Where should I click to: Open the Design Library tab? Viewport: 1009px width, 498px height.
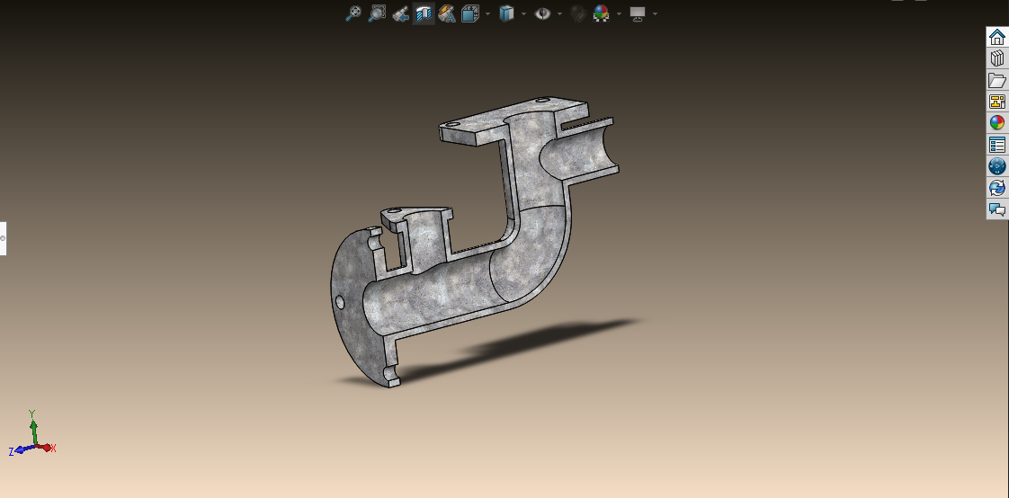coord(997,58)
